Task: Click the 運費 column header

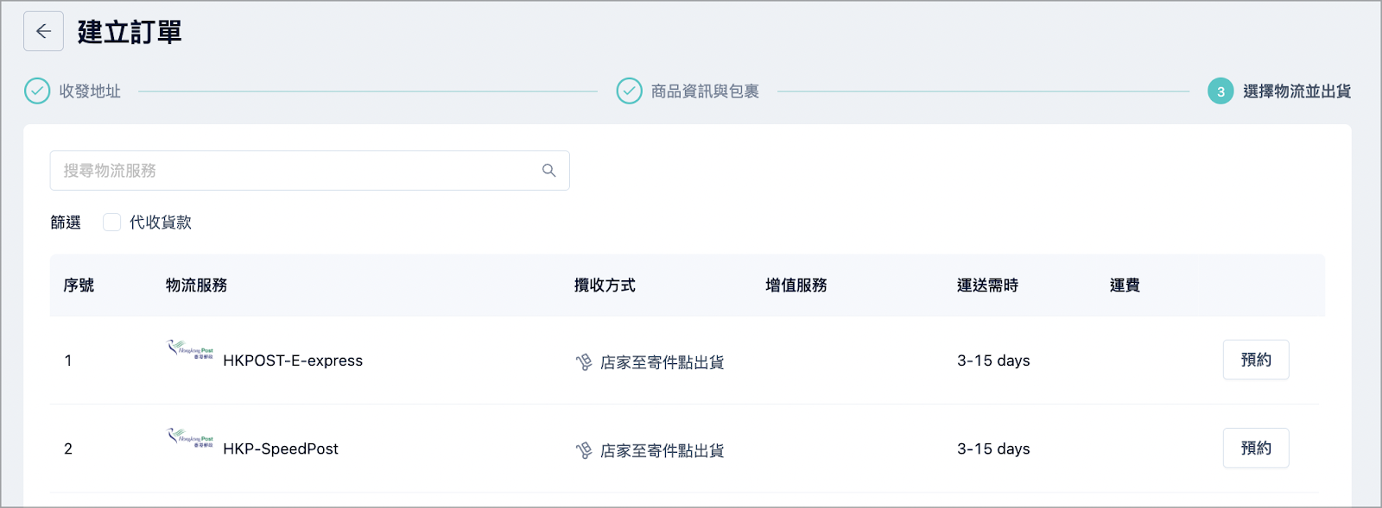Action: 1125,285
